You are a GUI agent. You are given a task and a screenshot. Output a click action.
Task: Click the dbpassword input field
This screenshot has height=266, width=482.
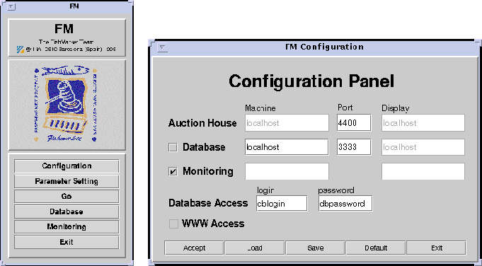pyautogui.click(x=345, y=203)
